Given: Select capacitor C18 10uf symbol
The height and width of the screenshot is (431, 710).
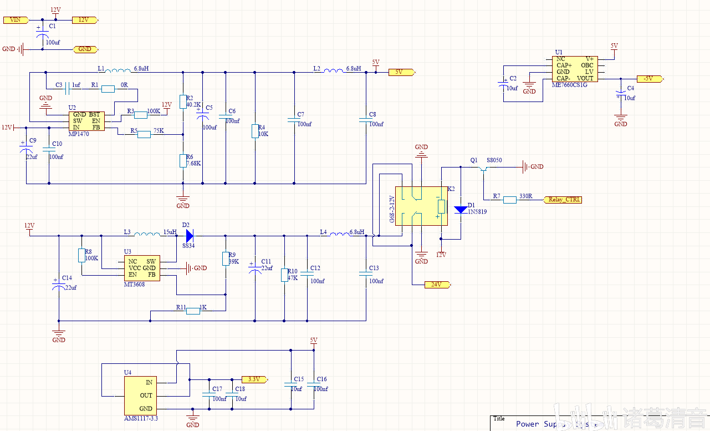Looking at the screenshot, I should click(232, 393).
